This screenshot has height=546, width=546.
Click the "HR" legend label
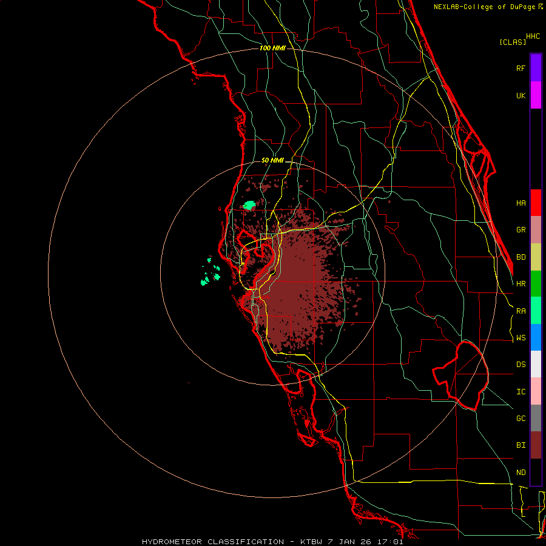pyautogui.click(x=521, y=284)
